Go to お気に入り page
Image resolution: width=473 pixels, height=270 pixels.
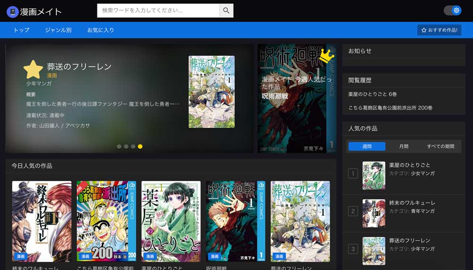point(100,30)
